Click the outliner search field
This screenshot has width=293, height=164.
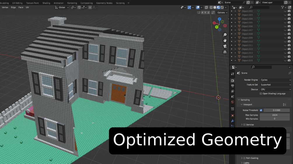[259, 7]
